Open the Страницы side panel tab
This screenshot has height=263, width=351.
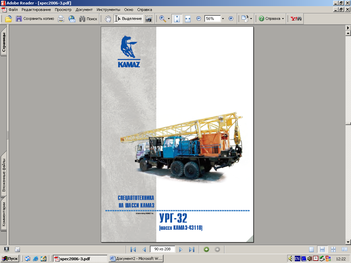pyautogui.click(x=4, y=42)
